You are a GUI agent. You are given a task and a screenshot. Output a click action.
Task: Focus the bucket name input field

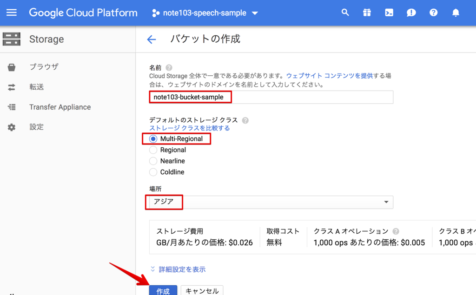click(271, 97)
